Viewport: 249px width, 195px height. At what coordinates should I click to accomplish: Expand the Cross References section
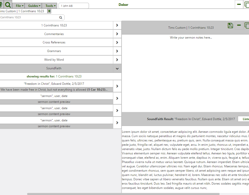(x=117, y=42)
